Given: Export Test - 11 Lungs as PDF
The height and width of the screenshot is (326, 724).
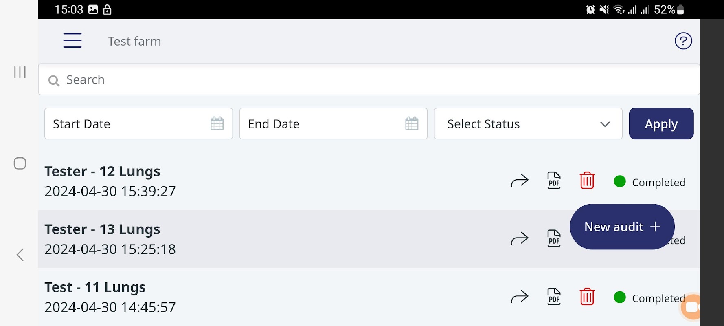Looking at the screenshot, I should click(554, 297).
